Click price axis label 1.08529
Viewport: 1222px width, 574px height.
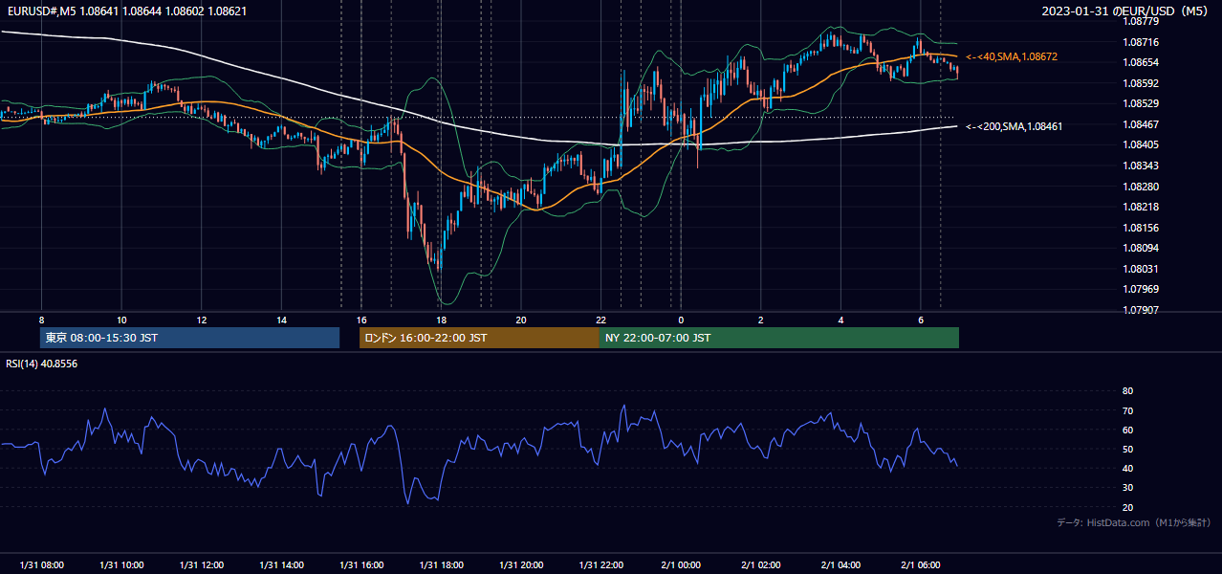(x=1141, y=103)
